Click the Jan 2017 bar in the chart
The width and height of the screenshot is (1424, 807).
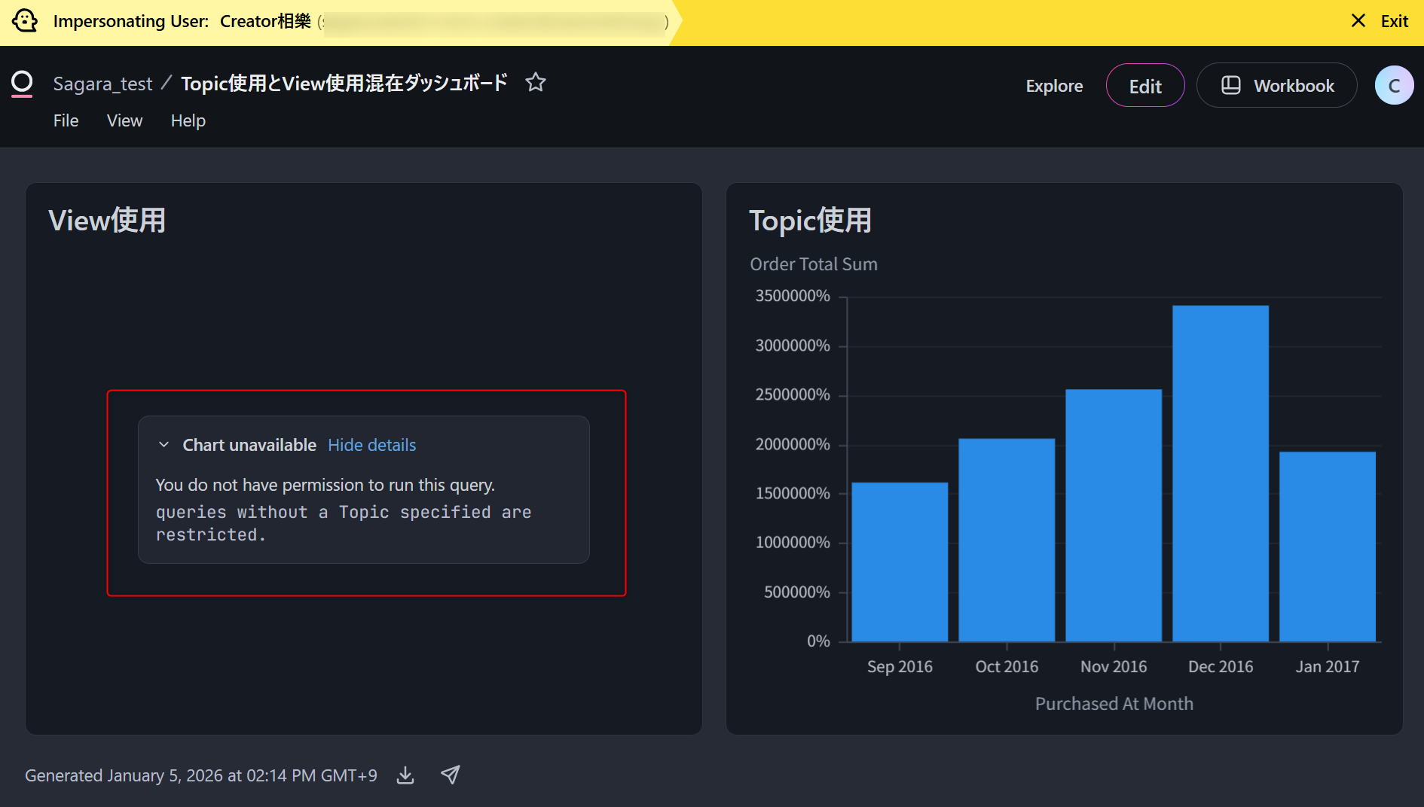pos(1328,547)
